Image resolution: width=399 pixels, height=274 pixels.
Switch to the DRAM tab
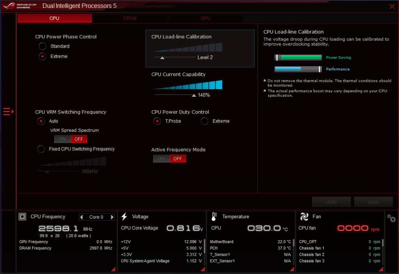[130, 18]
